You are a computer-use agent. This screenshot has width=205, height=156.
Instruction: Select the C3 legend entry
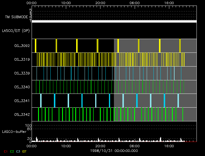[x=18, y=151]
